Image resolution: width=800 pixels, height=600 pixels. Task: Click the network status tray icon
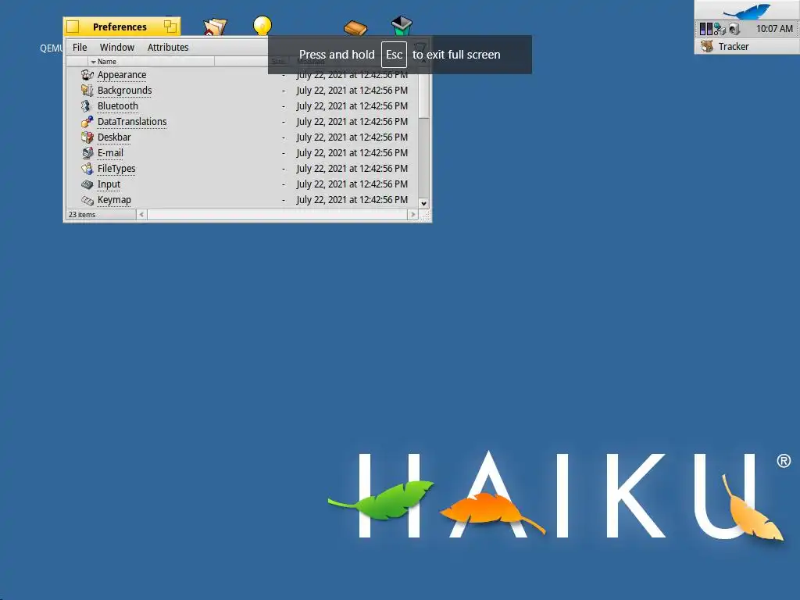(720, 29)
